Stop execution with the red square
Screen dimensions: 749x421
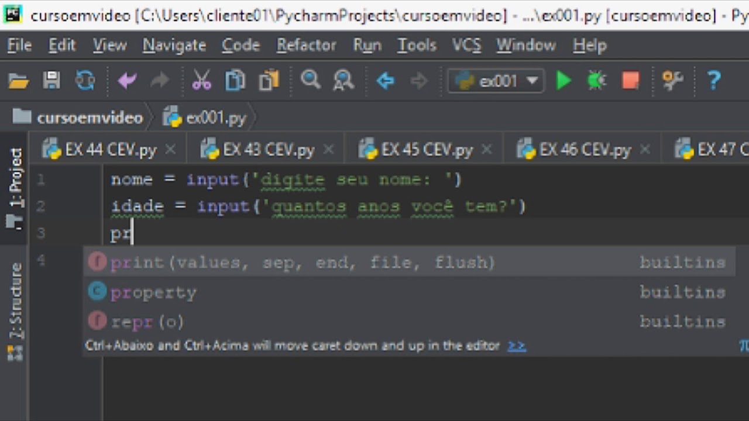pos(630,81)
